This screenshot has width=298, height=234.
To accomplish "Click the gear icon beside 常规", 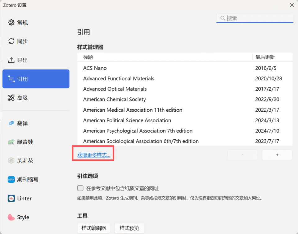I will point(11,22).
